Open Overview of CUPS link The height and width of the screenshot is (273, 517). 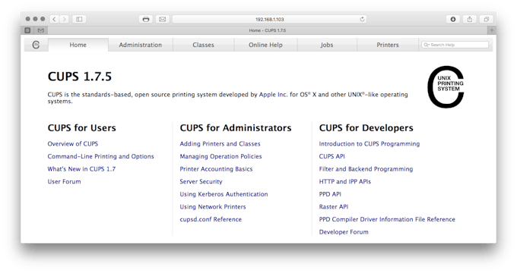tap(72, 144)
